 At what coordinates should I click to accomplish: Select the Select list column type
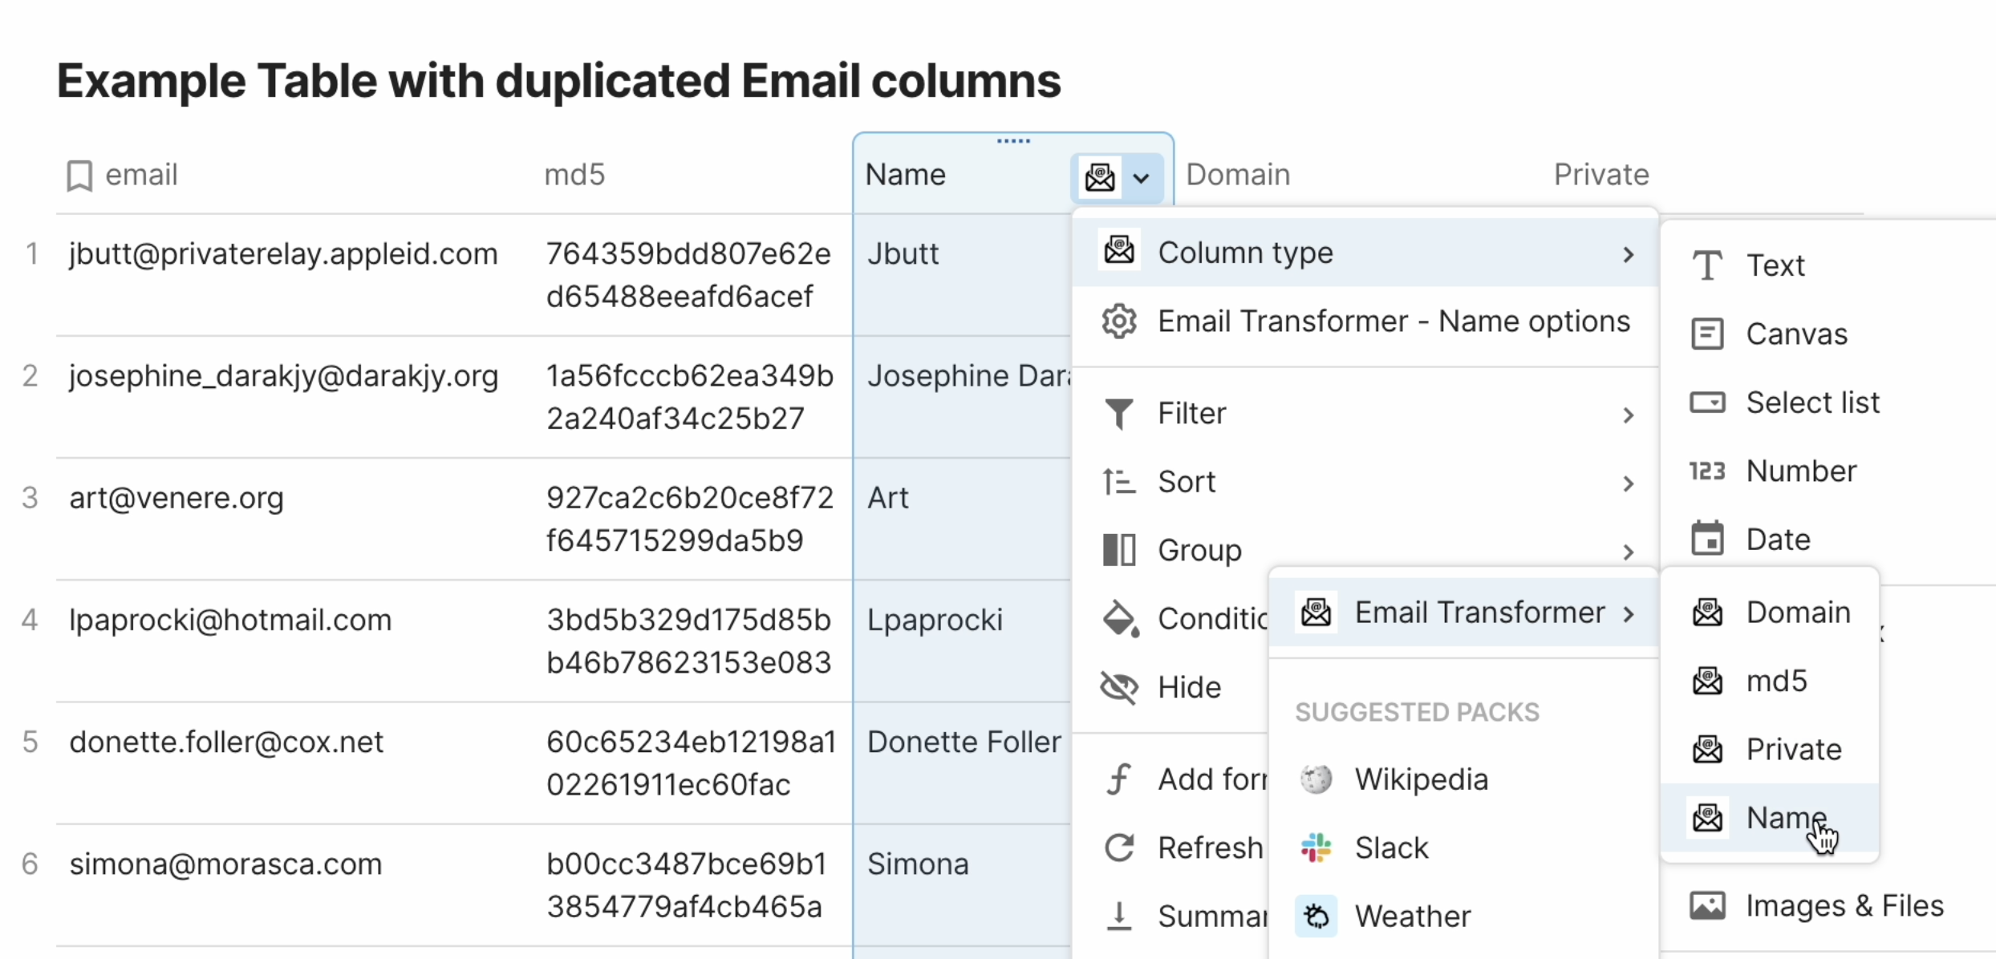click(1811, 403)
